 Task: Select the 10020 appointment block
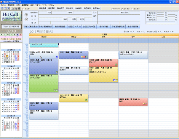44,106
